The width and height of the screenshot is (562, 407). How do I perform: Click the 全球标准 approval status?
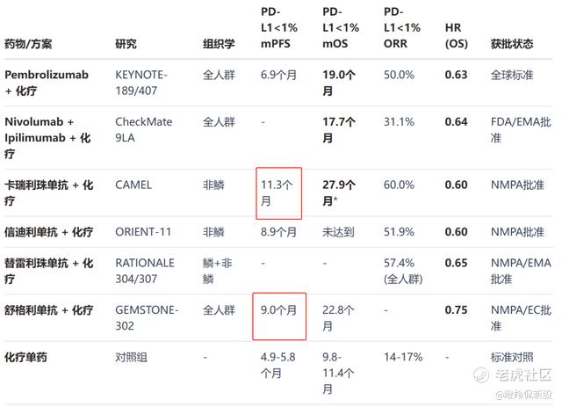click(x=512, y=75)
